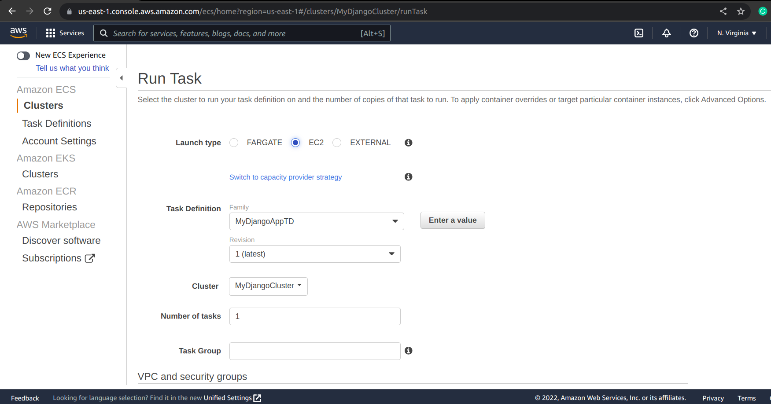This screenshot has height=404, width=771.
Task: Toggle the New ECS Experience switch
Action: [x=23, y=55]
